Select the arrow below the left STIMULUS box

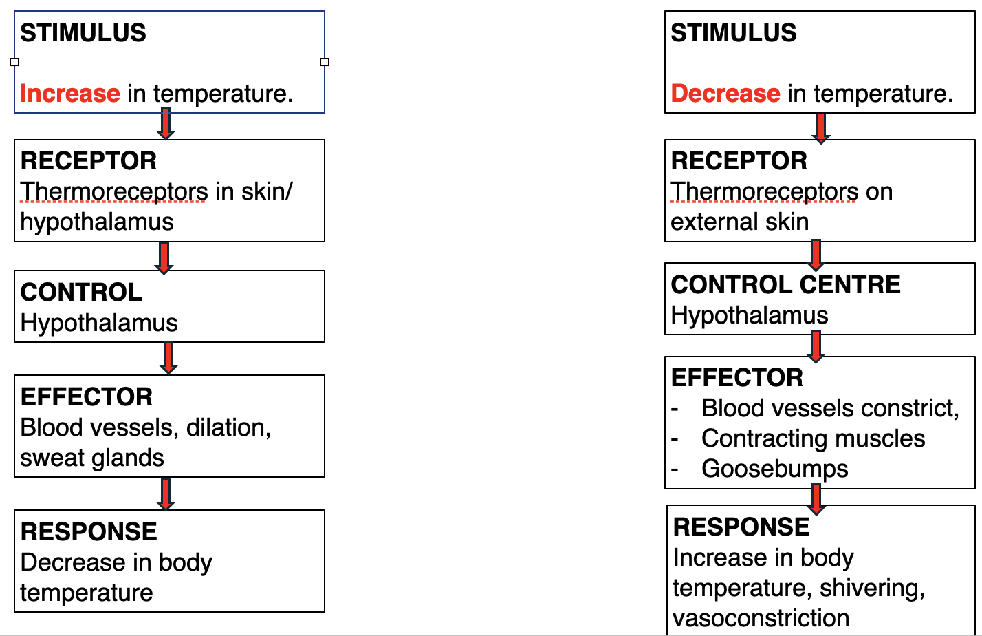coord(166,124)
